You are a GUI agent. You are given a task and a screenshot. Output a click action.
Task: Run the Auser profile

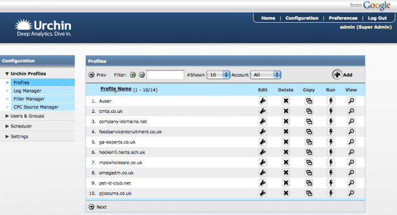[331, 101]
